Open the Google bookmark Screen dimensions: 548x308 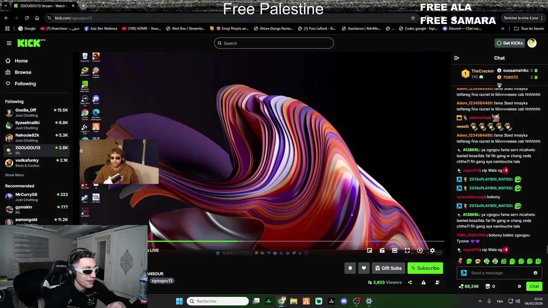pyautogui.click(x=27, y=29)
